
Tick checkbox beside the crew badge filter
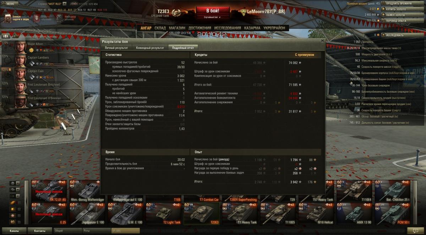click(x=19, y=222)
